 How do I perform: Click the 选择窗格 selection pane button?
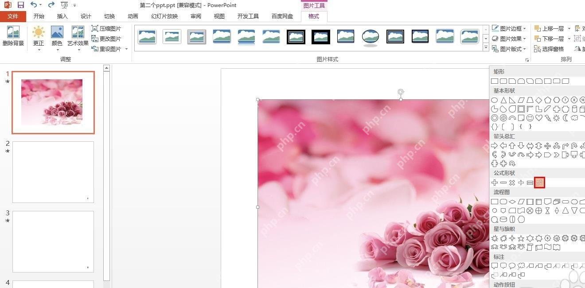(549, 49)
